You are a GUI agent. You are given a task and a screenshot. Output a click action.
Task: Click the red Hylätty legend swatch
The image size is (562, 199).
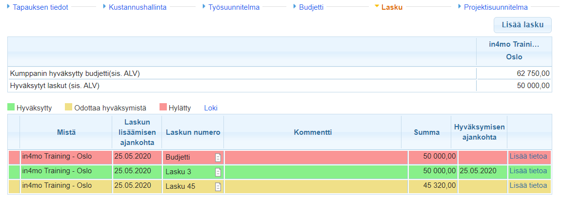coord(163,108)
